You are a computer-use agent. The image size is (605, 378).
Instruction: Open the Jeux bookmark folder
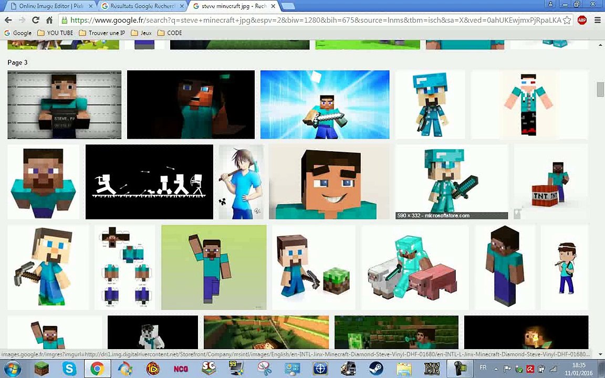pos(141,33)
